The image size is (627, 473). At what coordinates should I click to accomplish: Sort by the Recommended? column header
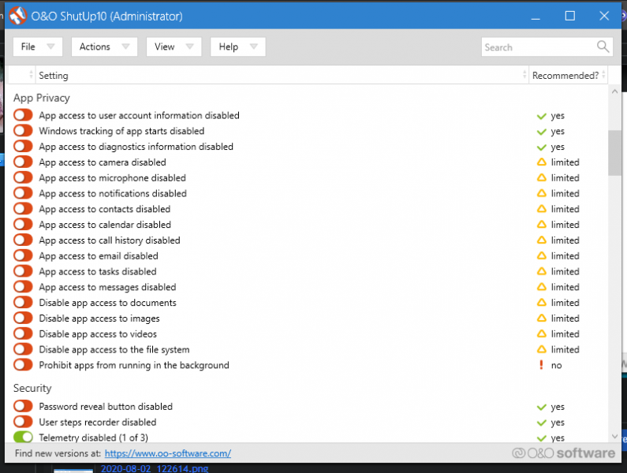tap(565, 76)
